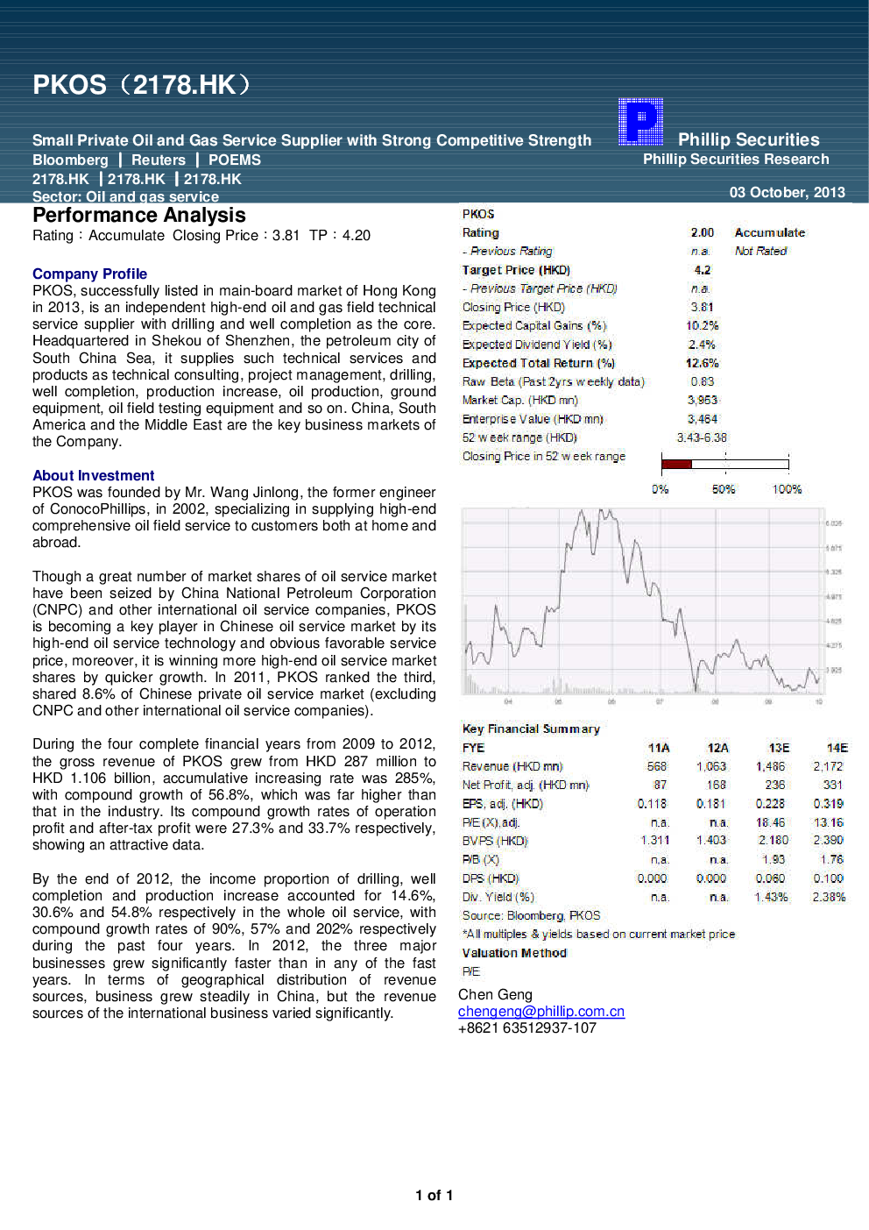Click the Valuation Method heading

[514, 953]
